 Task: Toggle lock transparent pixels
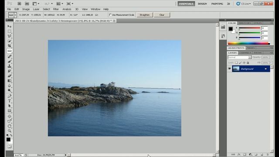(236, 63)
